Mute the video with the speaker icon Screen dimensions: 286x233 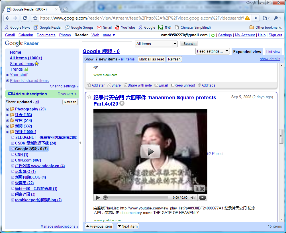(193, 198)
